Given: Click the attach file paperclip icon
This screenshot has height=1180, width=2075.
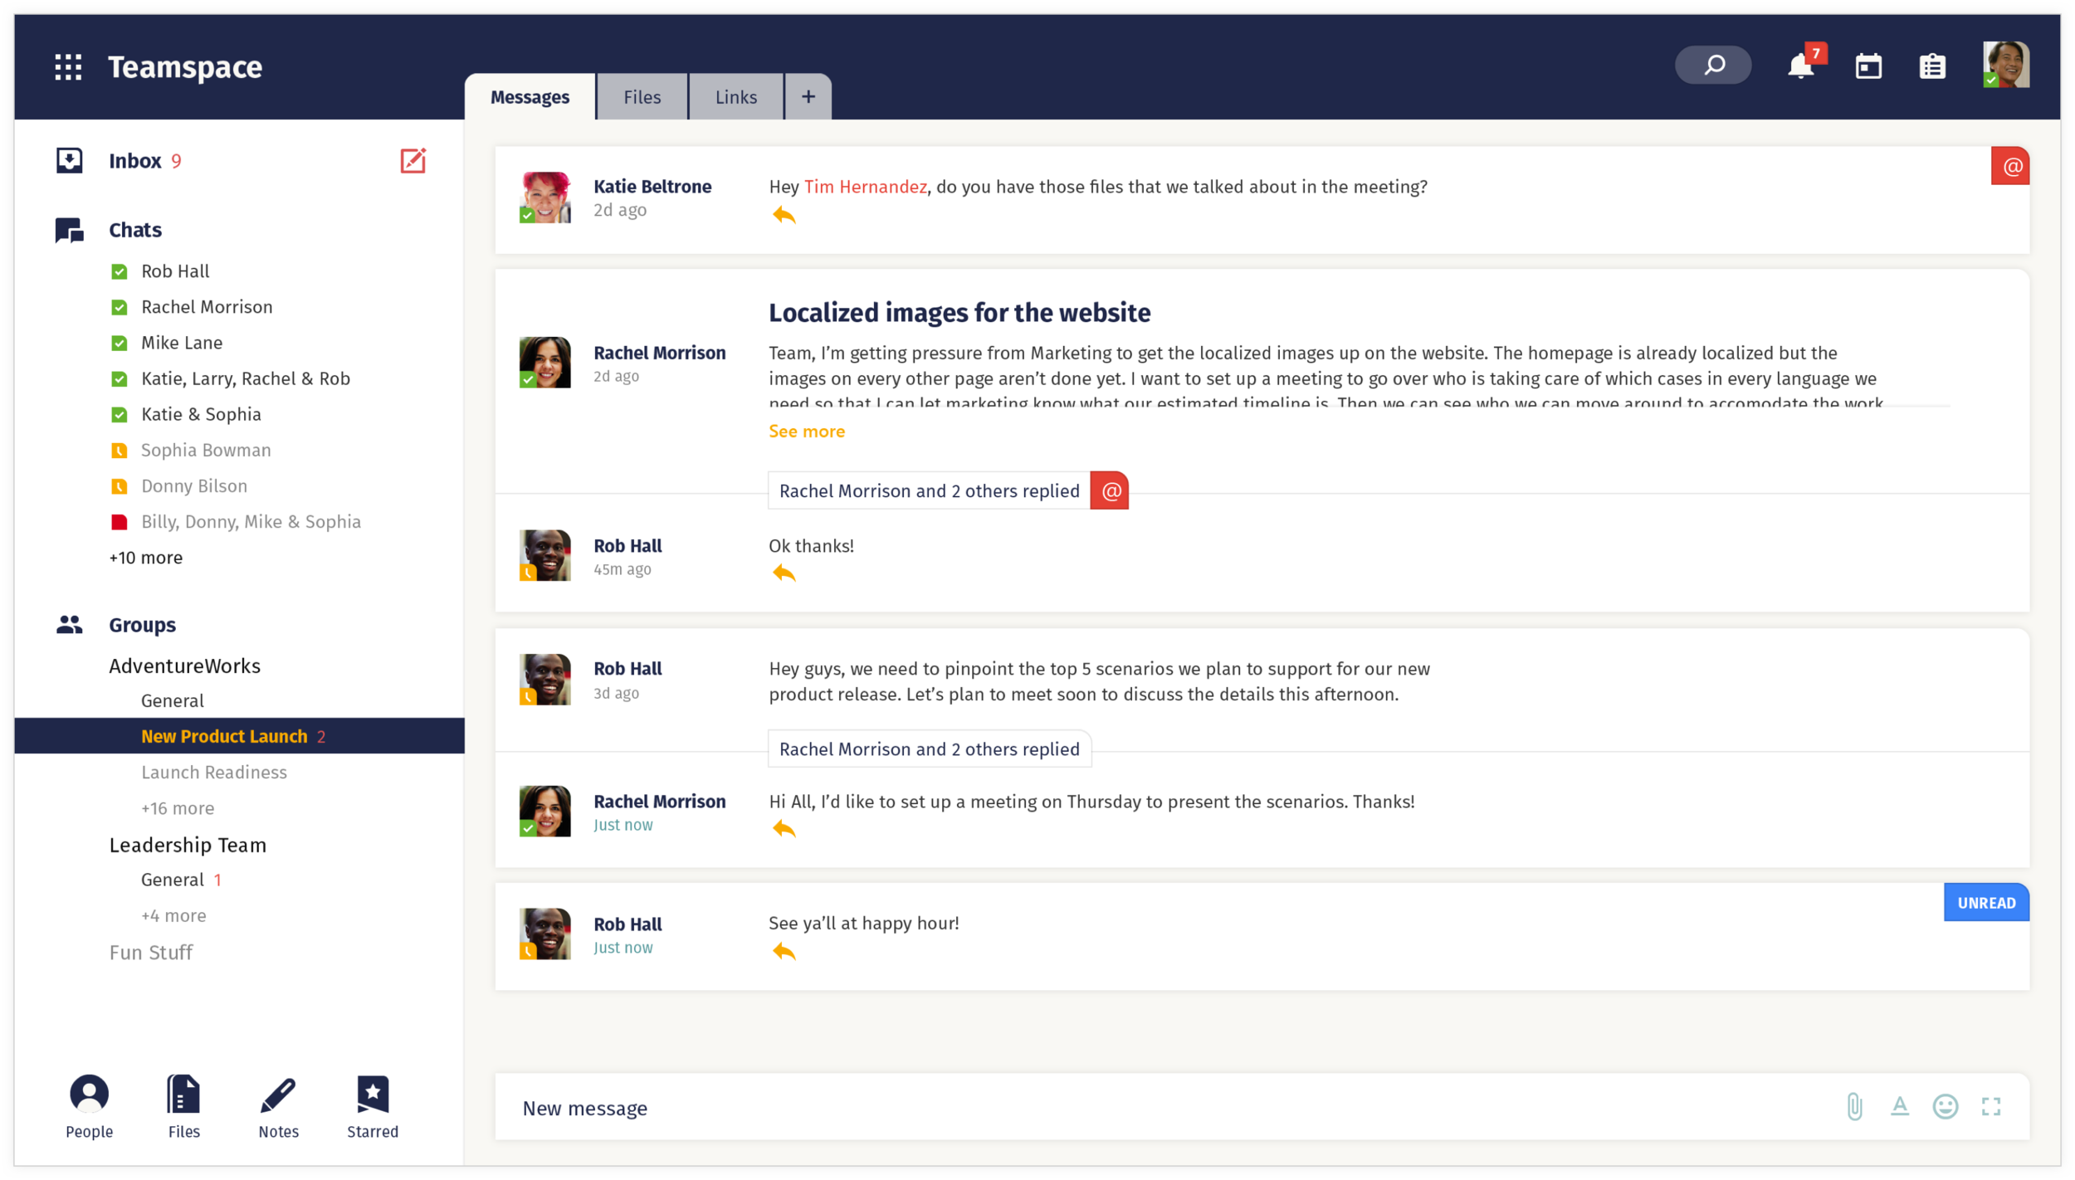Looking at the screenshot, I should tap(1854, 1107).
